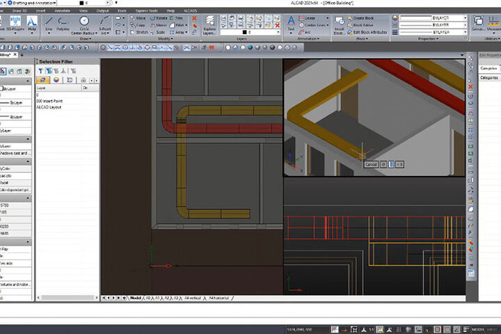Click the new tab plus icon
Viewport: 501px width, 334px height.
point(22,55)
